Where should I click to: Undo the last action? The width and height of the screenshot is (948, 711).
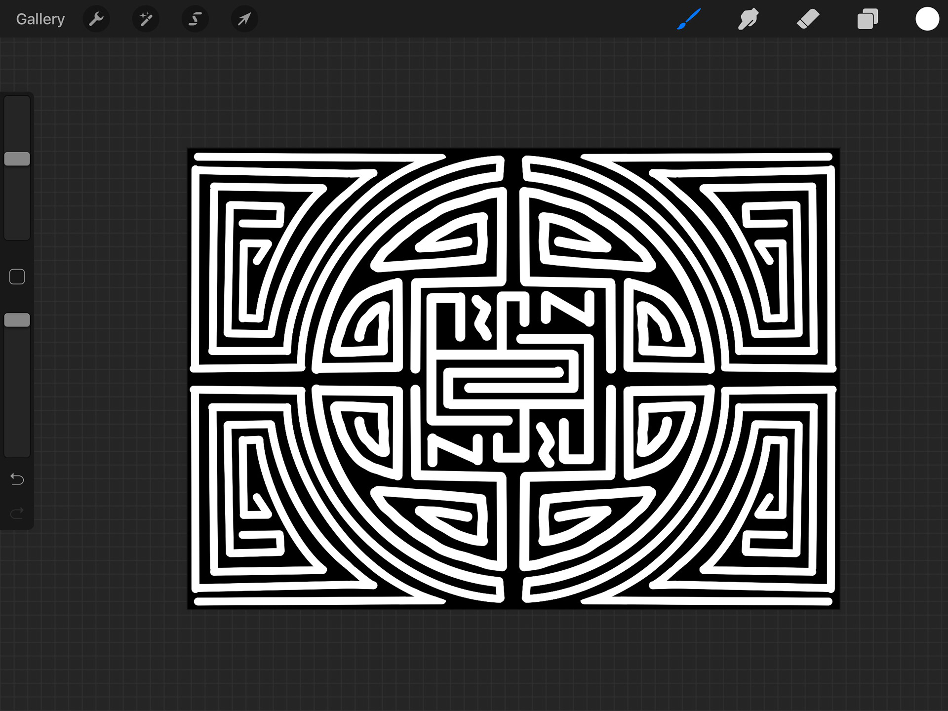coord(17,479)
